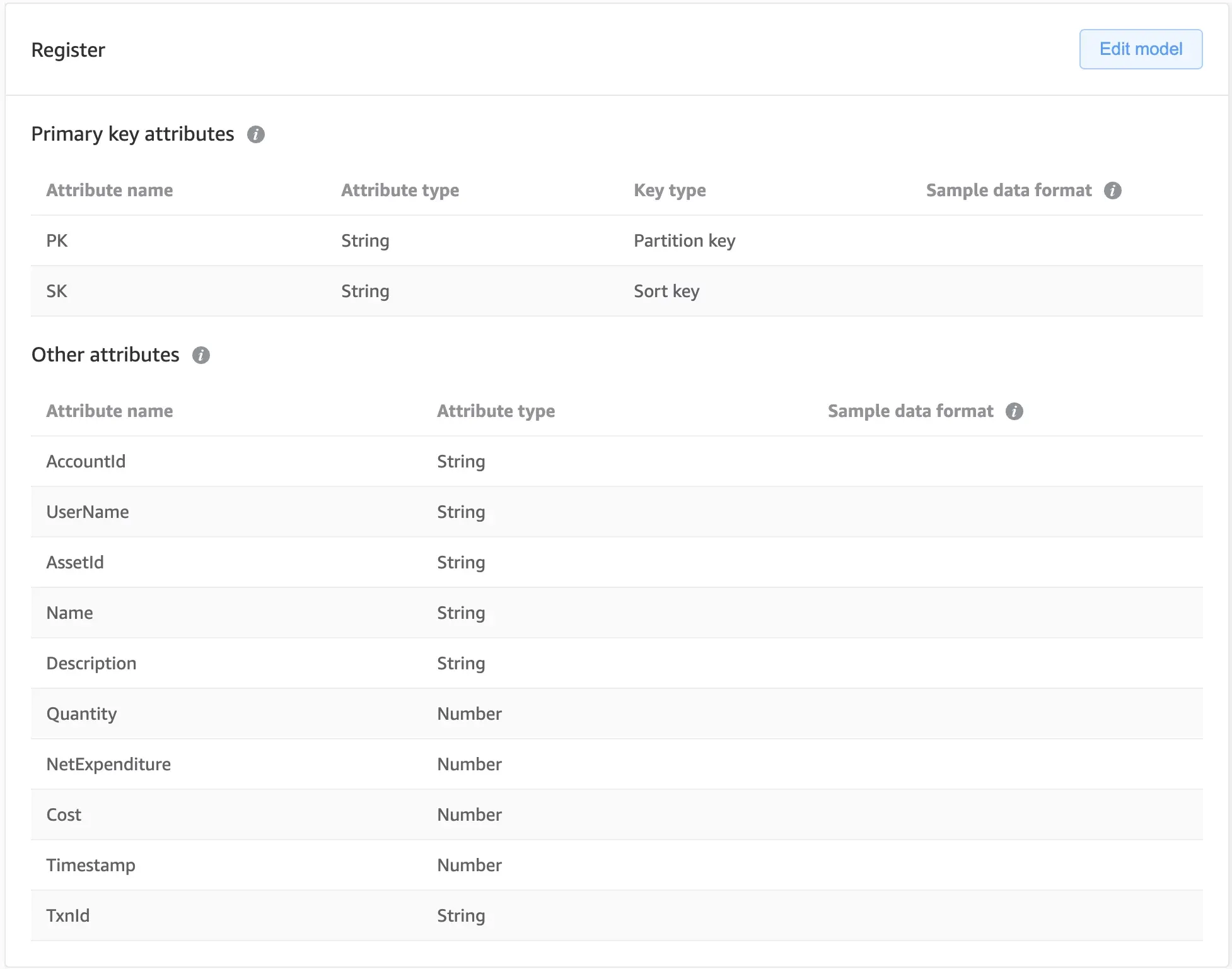Viewport: 1232px width, 969px height.
Task: Click the Edit model button
Action: pos(1140,49)
